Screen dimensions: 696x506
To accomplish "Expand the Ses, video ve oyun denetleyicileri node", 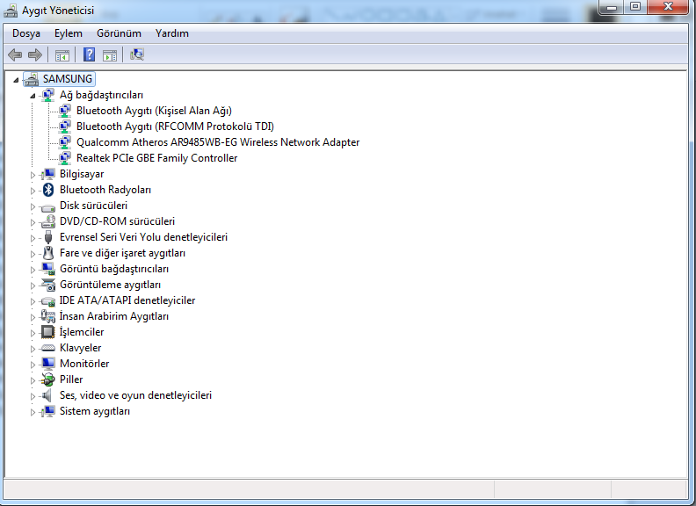I will coord(33,395).
